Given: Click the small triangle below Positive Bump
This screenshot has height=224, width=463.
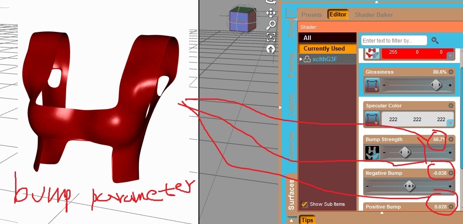Looking at the screenshot, I should coord(382,212).
